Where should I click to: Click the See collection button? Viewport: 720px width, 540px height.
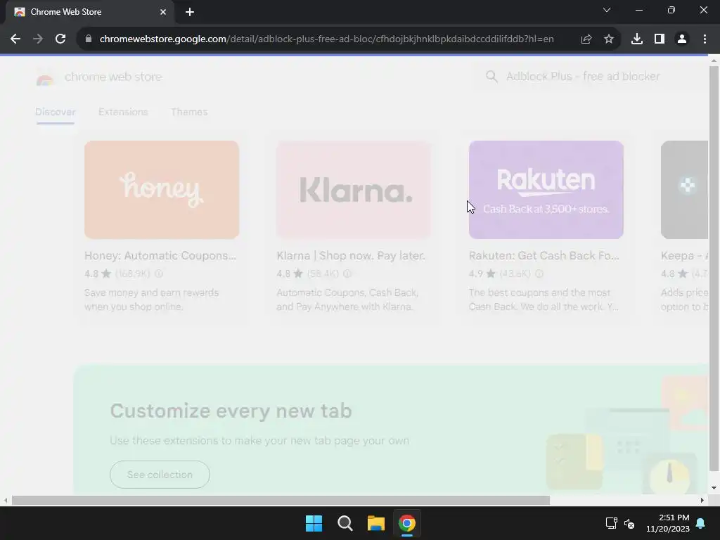[x=160, y=475]
